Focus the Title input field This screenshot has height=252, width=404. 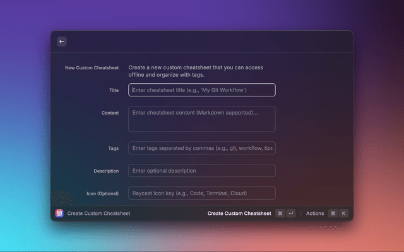201,90
